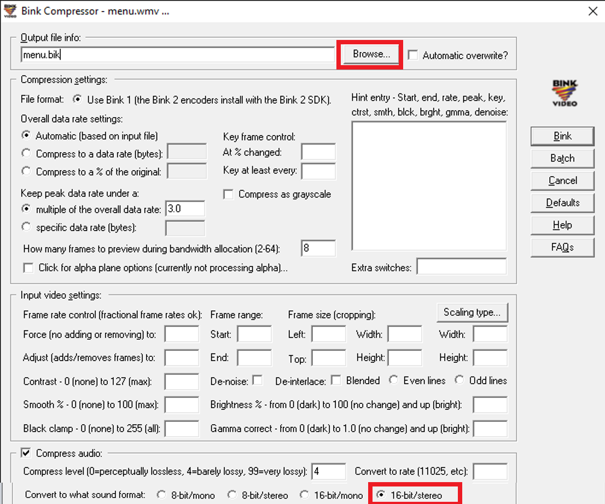The image size is (605, 504).
Task: Toggle Compress as grayscale checkbox
Action: pos(229,194)
